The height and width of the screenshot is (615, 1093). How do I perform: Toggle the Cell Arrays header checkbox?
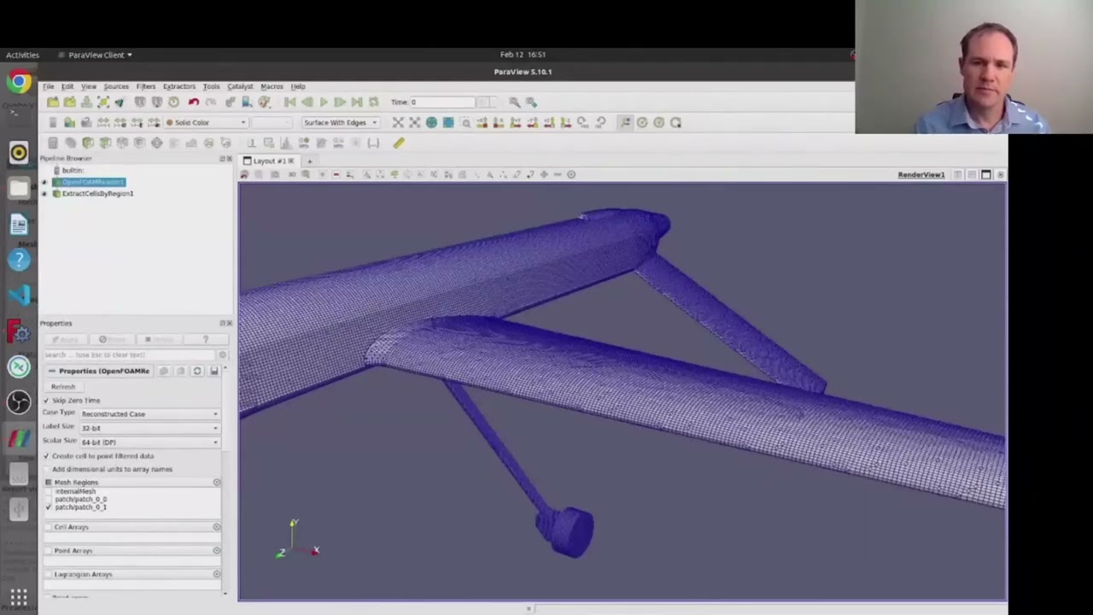tap(49, 527)
